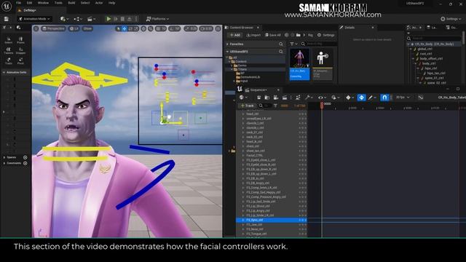Image resolution: width=466 pixels, height=262 pixels.
Task: Open the Build menu
Action: coord(71,3)
